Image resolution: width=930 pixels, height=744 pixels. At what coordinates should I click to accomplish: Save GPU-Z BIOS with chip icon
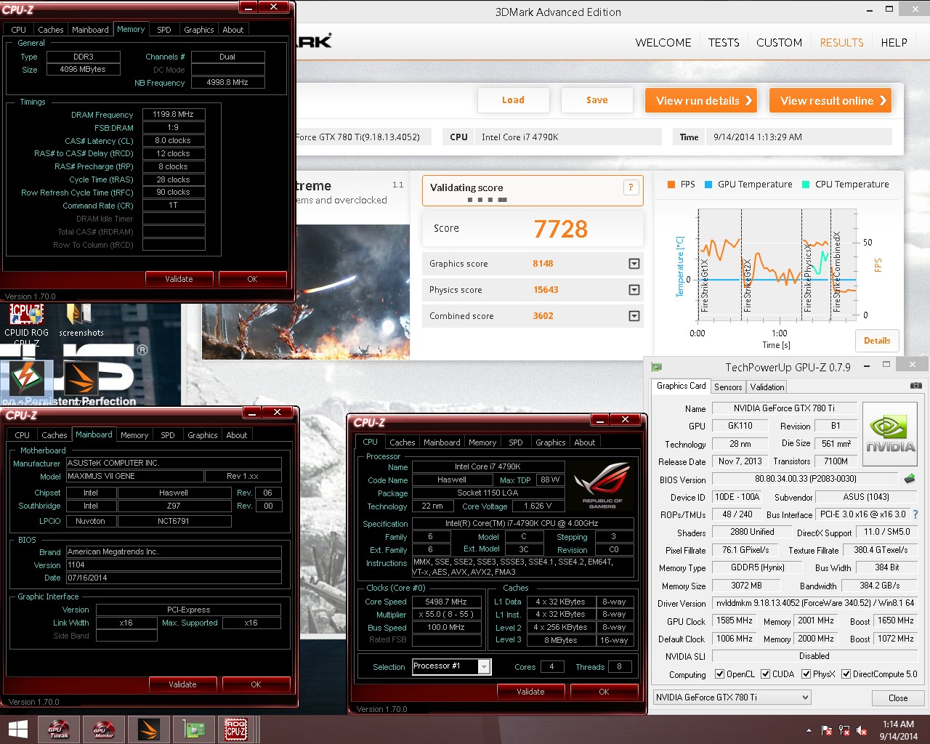[910, 479]
